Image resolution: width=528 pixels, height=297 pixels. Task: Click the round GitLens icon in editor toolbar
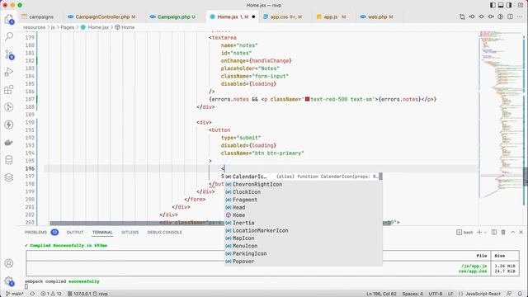click(x=501, y=16)
